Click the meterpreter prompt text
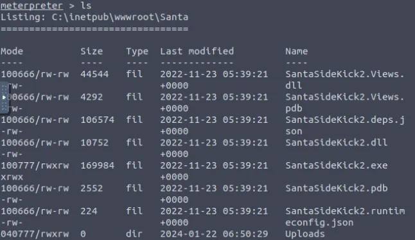415x240 pixels. tap(31, 6)
